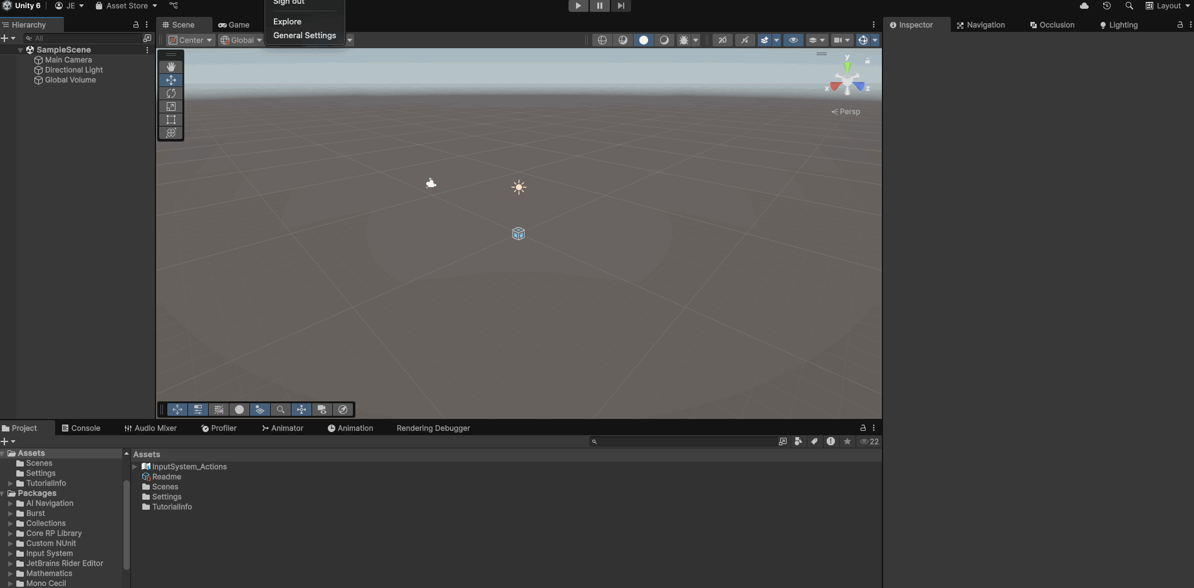Open Undo History icon
This screenshot has width=1194, height=588.
pyautogui.click(x=1107, y=6)
